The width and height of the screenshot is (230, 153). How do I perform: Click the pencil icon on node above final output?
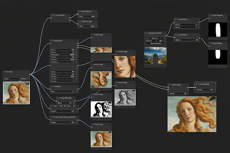[171, 85]
